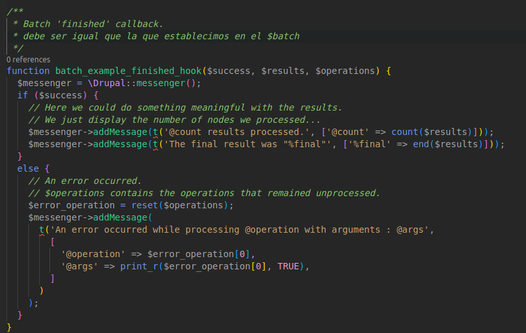The width and height of the screenshot is (526, 333).
Task: Click the TRUE constant
Action: [288, 266]
